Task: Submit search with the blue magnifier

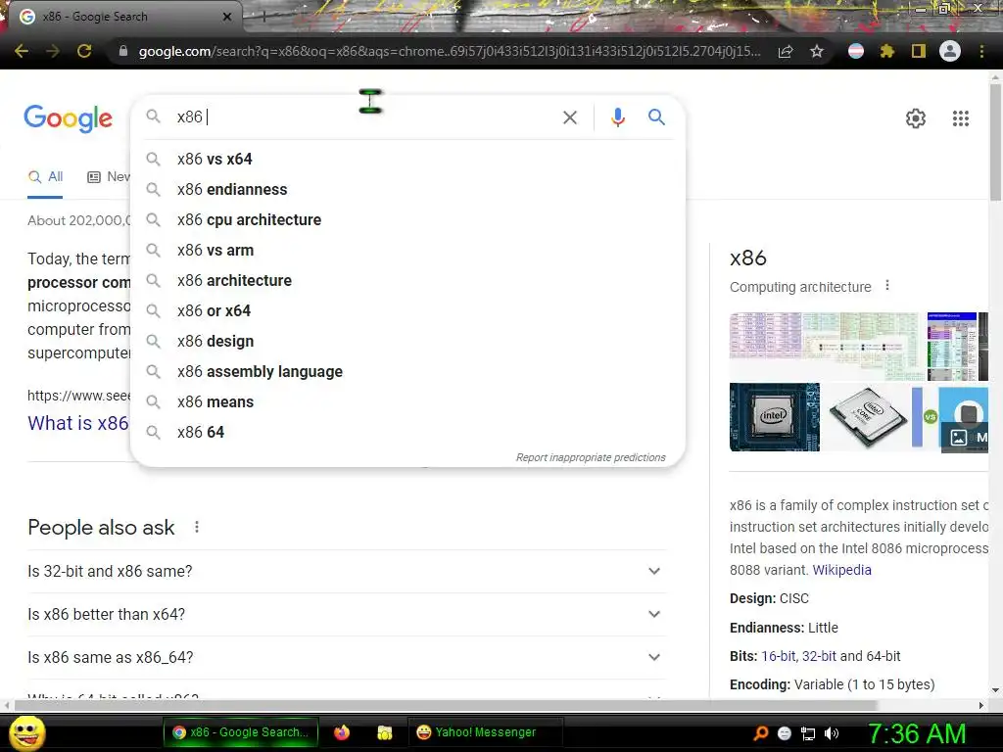Action: (x=656, y=117)
